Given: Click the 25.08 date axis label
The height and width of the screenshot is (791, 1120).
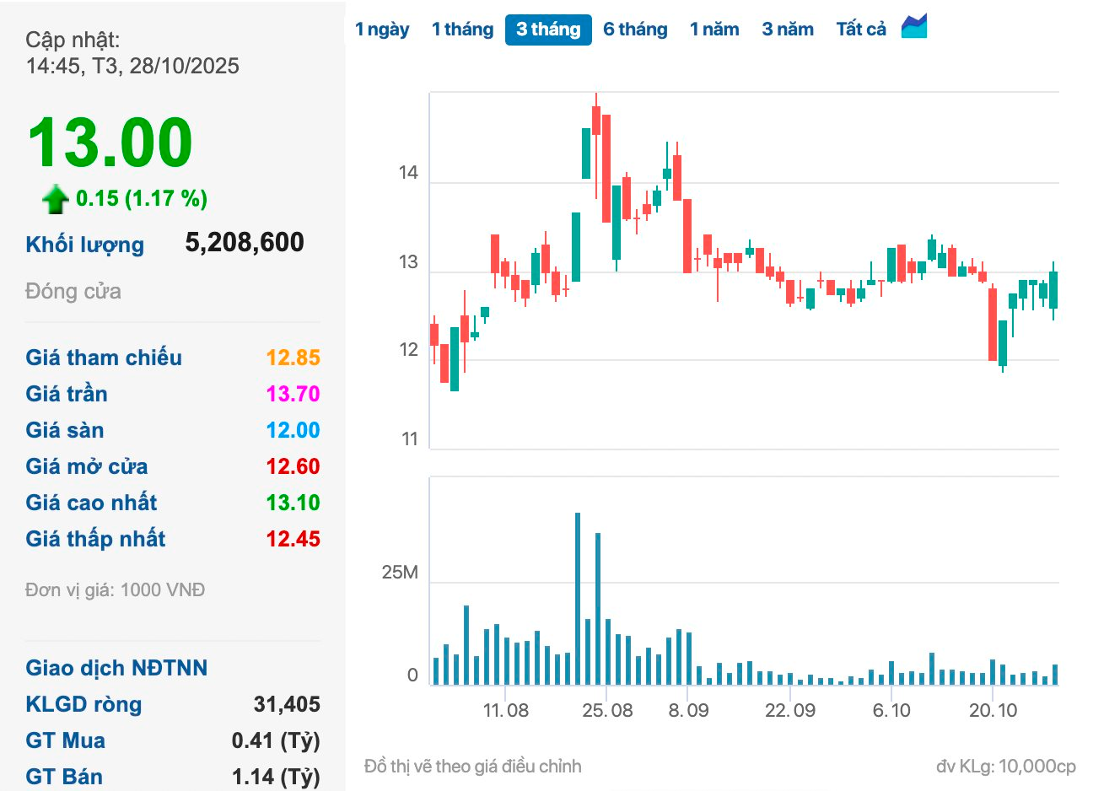Looking at the screenshot, I should [x=607, y=710].
